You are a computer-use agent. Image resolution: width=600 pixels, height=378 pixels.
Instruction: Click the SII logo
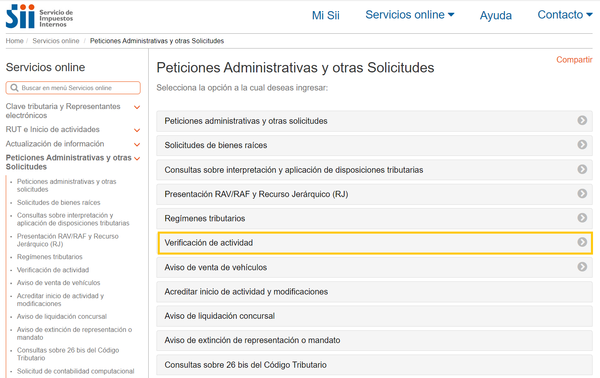click(x=40, y=16)
